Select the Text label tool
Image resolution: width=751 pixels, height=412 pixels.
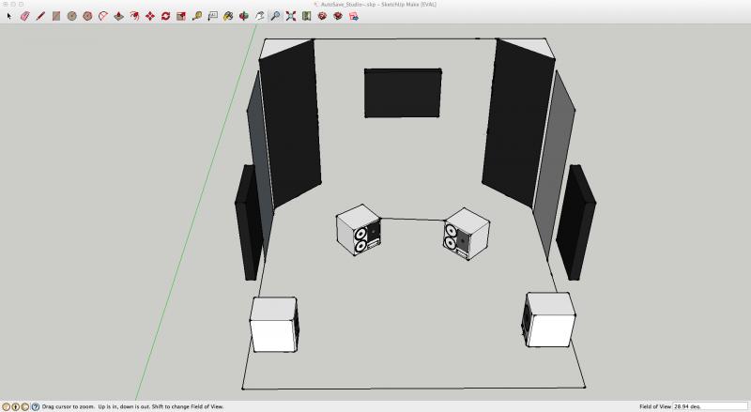pyautogui.click(x=213, y=16)
